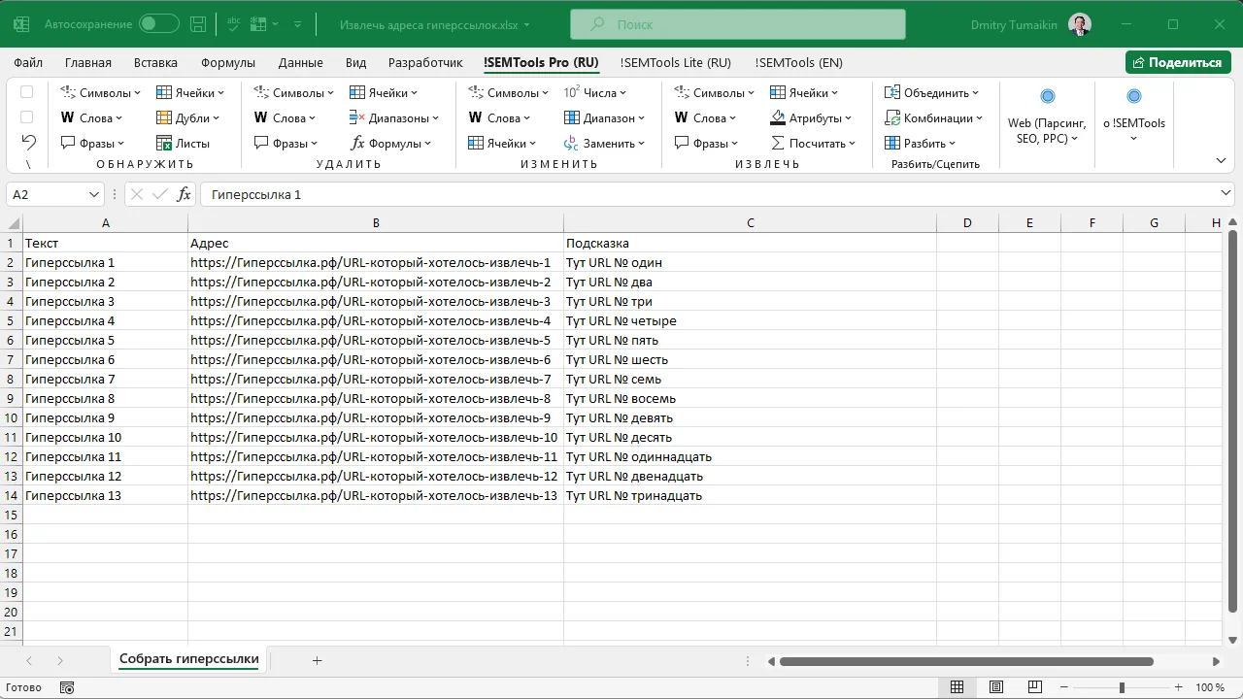This screenshot has height=699, width=1243.
Task: Open Web (Парсинг, SEO, PPC) menu
Action: pos(1047,116)
